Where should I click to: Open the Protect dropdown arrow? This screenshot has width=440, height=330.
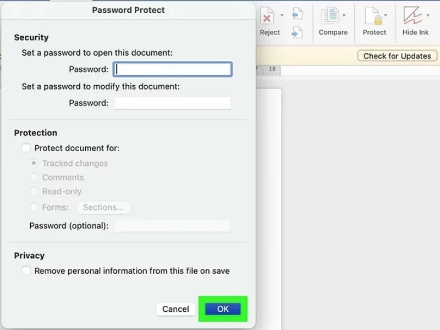click(386, 15)
